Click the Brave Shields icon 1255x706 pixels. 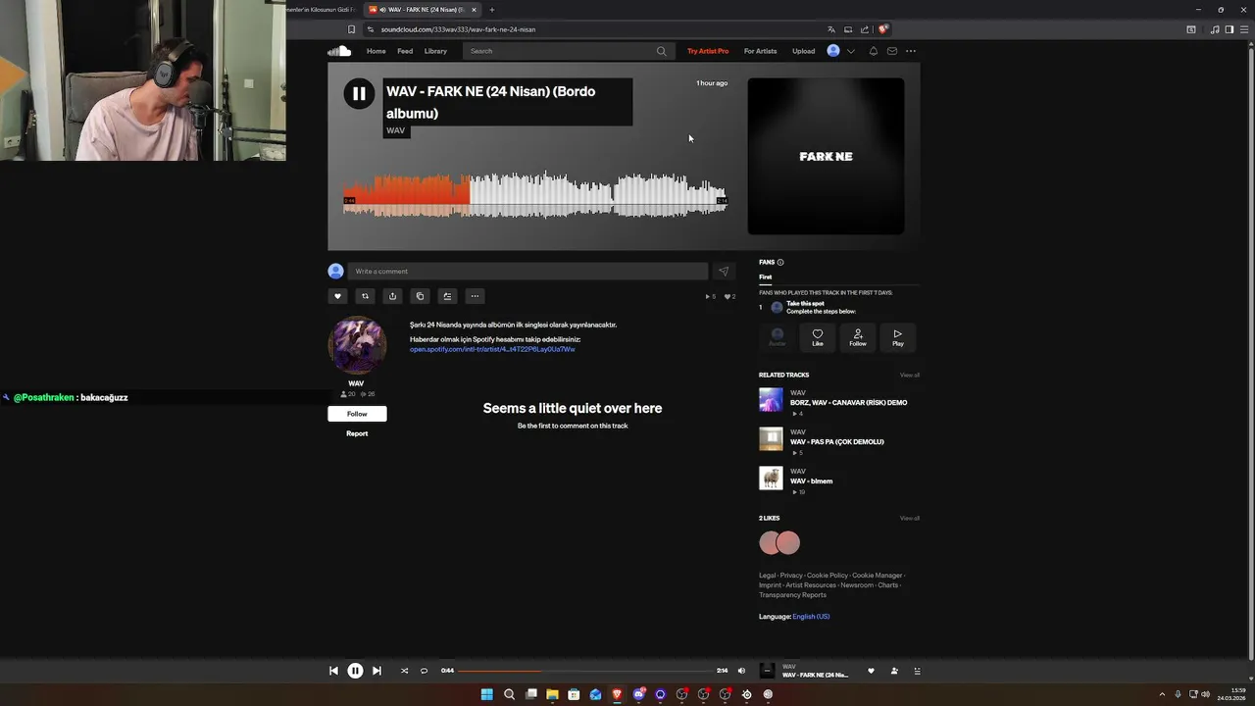click(x=883, y=29)
